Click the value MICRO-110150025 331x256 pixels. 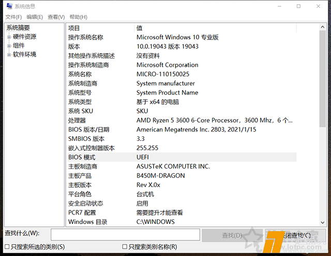tap(163, 74)
